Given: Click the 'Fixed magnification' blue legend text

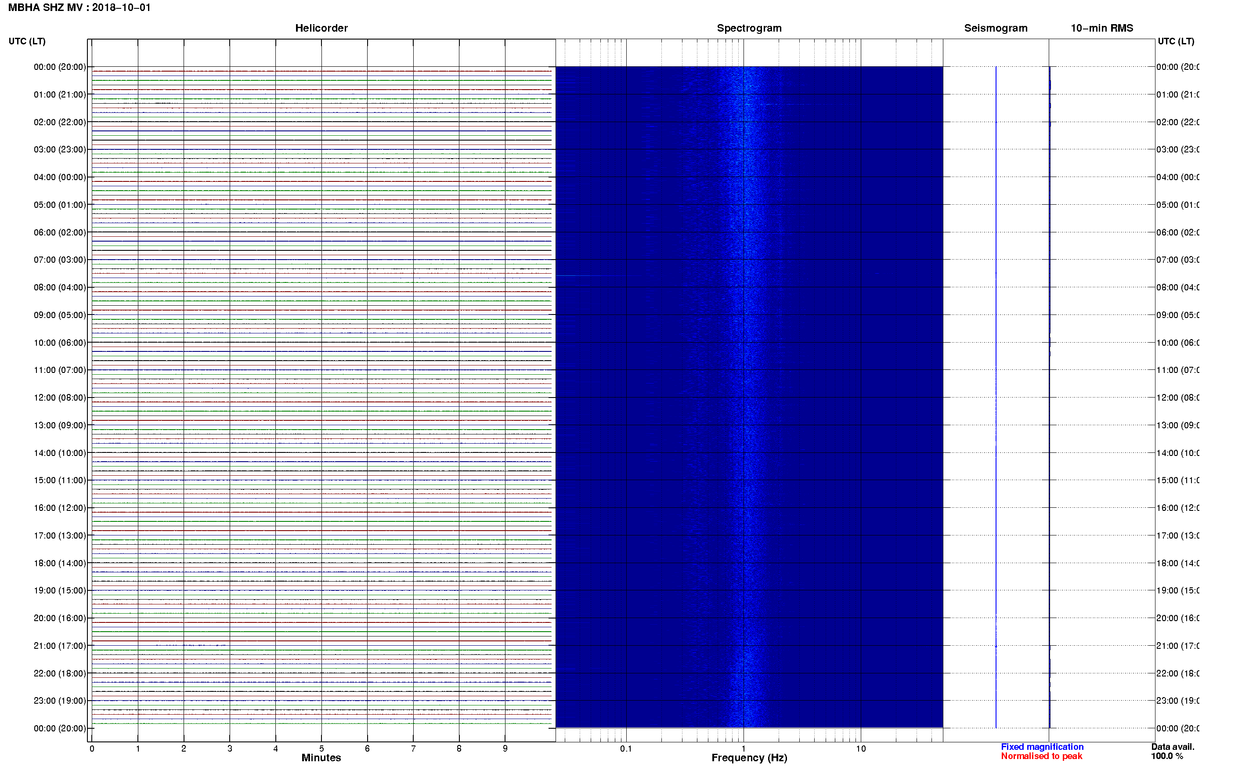Looking at the screenshot, I should [x=1042, y=747].
